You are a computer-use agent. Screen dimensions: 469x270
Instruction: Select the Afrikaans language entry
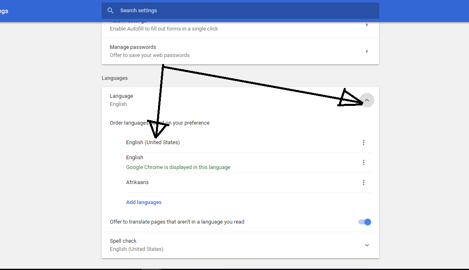(x=138, y=182)
